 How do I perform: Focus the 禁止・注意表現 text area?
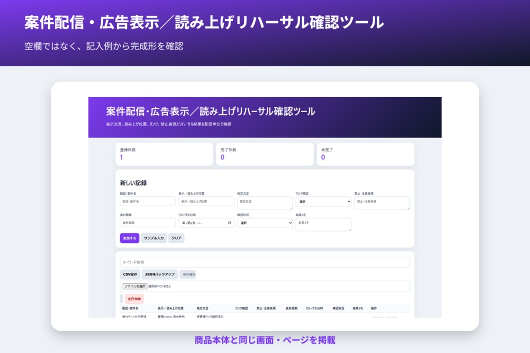382,203
